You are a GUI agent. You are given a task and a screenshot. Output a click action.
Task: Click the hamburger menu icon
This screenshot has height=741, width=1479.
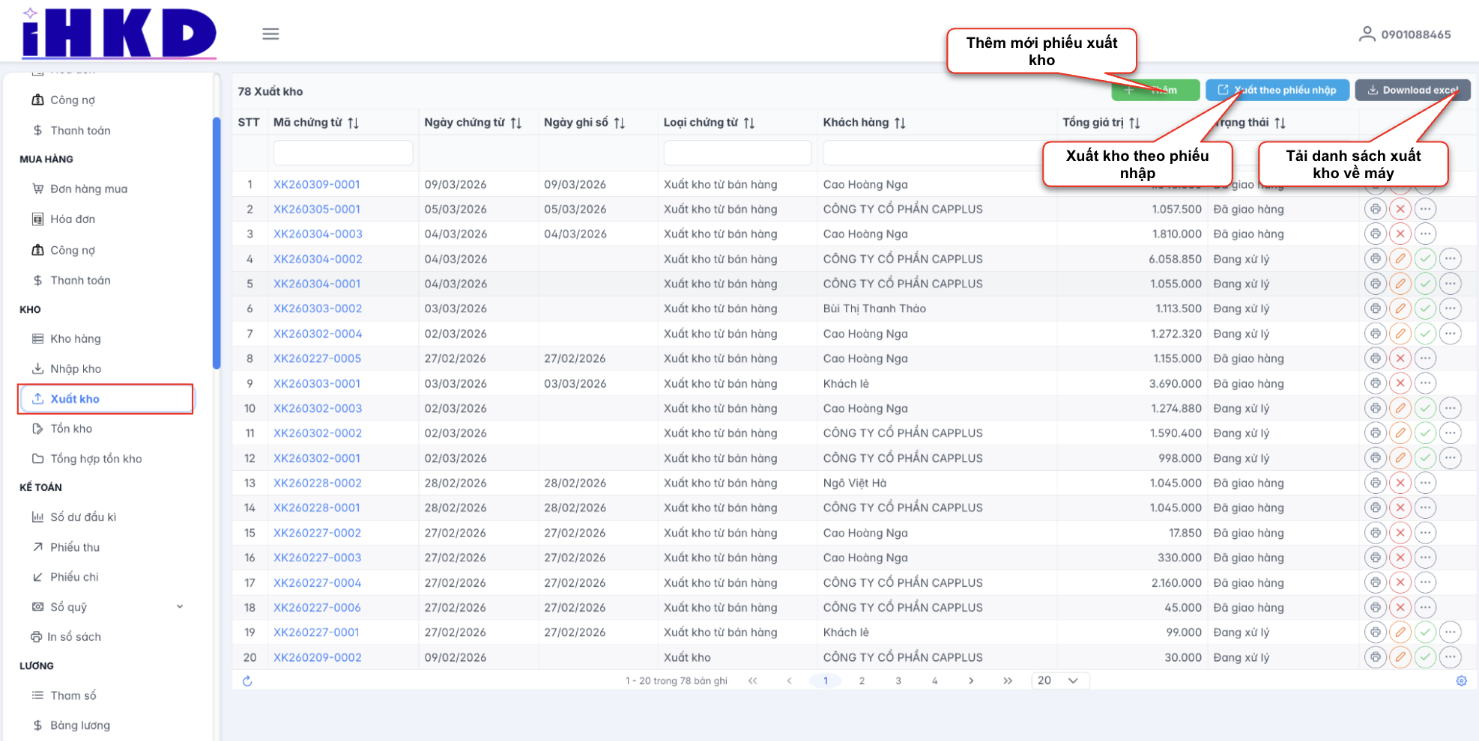[270, 34]
